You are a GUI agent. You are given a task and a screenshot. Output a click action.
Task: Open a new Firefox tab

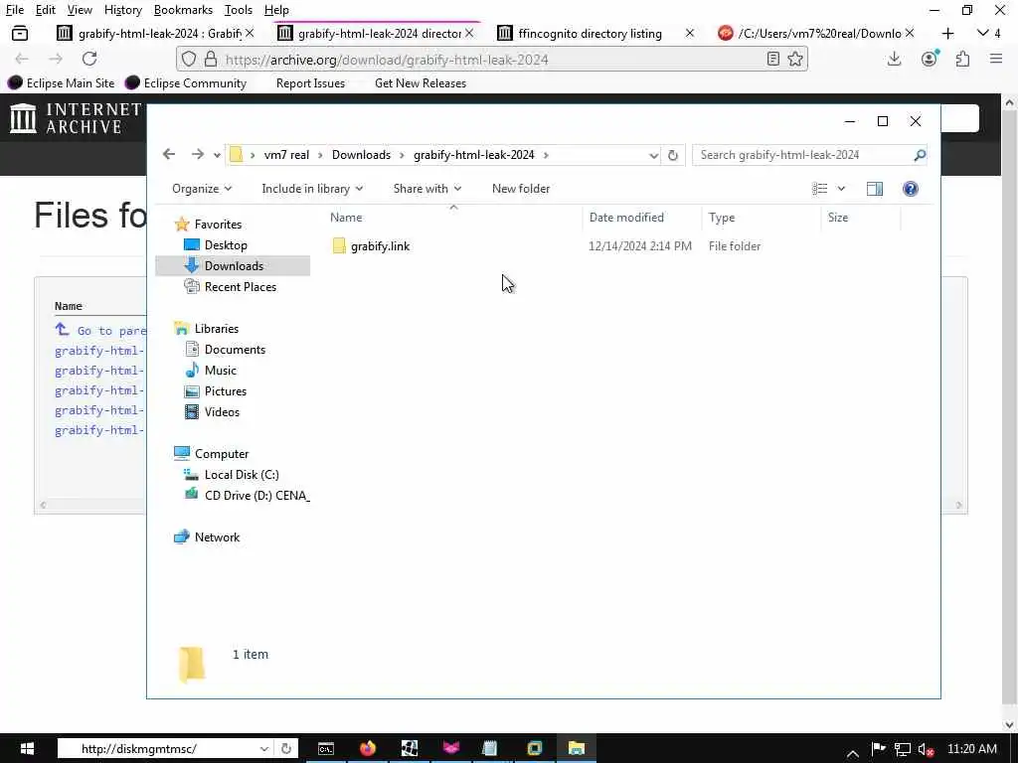tap(947, 33)
